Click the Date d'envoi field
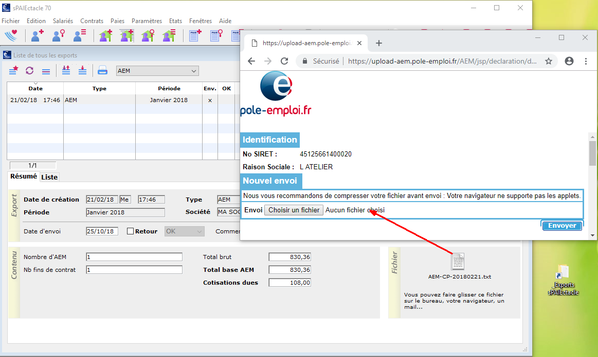Screen dimensions: 598x357 click(x=102, y=231)
